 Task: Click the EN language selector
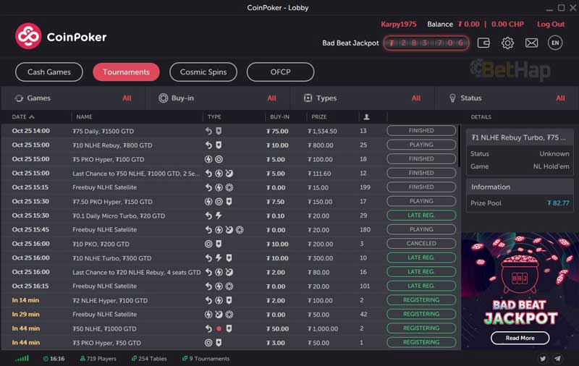[x=555, y=43]
